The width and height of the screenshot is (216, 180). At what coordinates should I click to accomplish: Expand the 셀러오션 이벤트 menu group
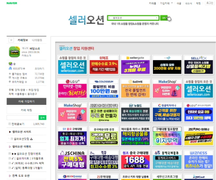point(22,147)
